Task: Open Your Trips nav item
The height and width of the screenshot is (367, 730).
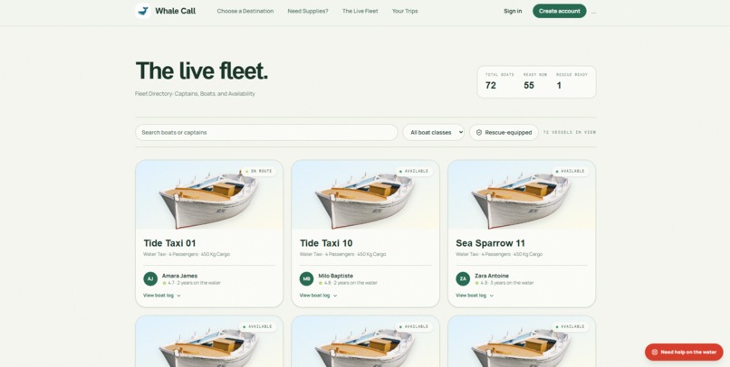Action: (x=405, y=11)
